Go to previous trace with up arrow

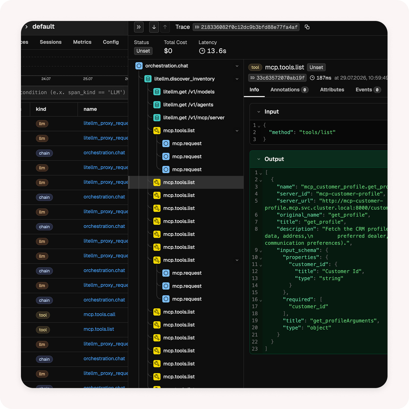pos(165,27)
